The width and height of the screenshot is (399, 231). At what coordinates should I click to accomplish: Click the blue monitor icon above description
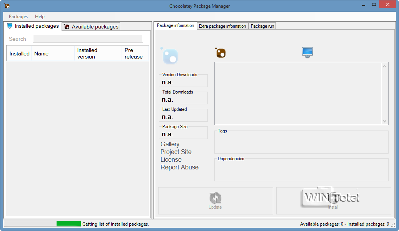click(x=307, y=52)
